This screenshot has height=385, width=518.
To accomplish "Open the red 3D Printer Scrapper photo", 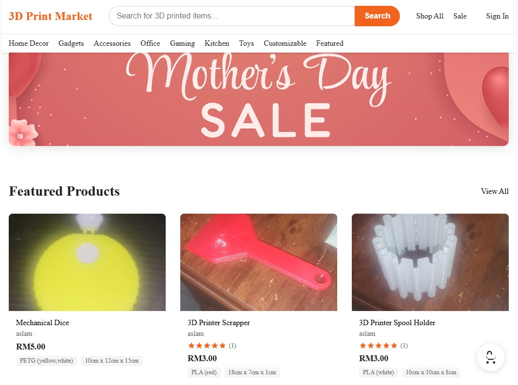I will point(259,262).
